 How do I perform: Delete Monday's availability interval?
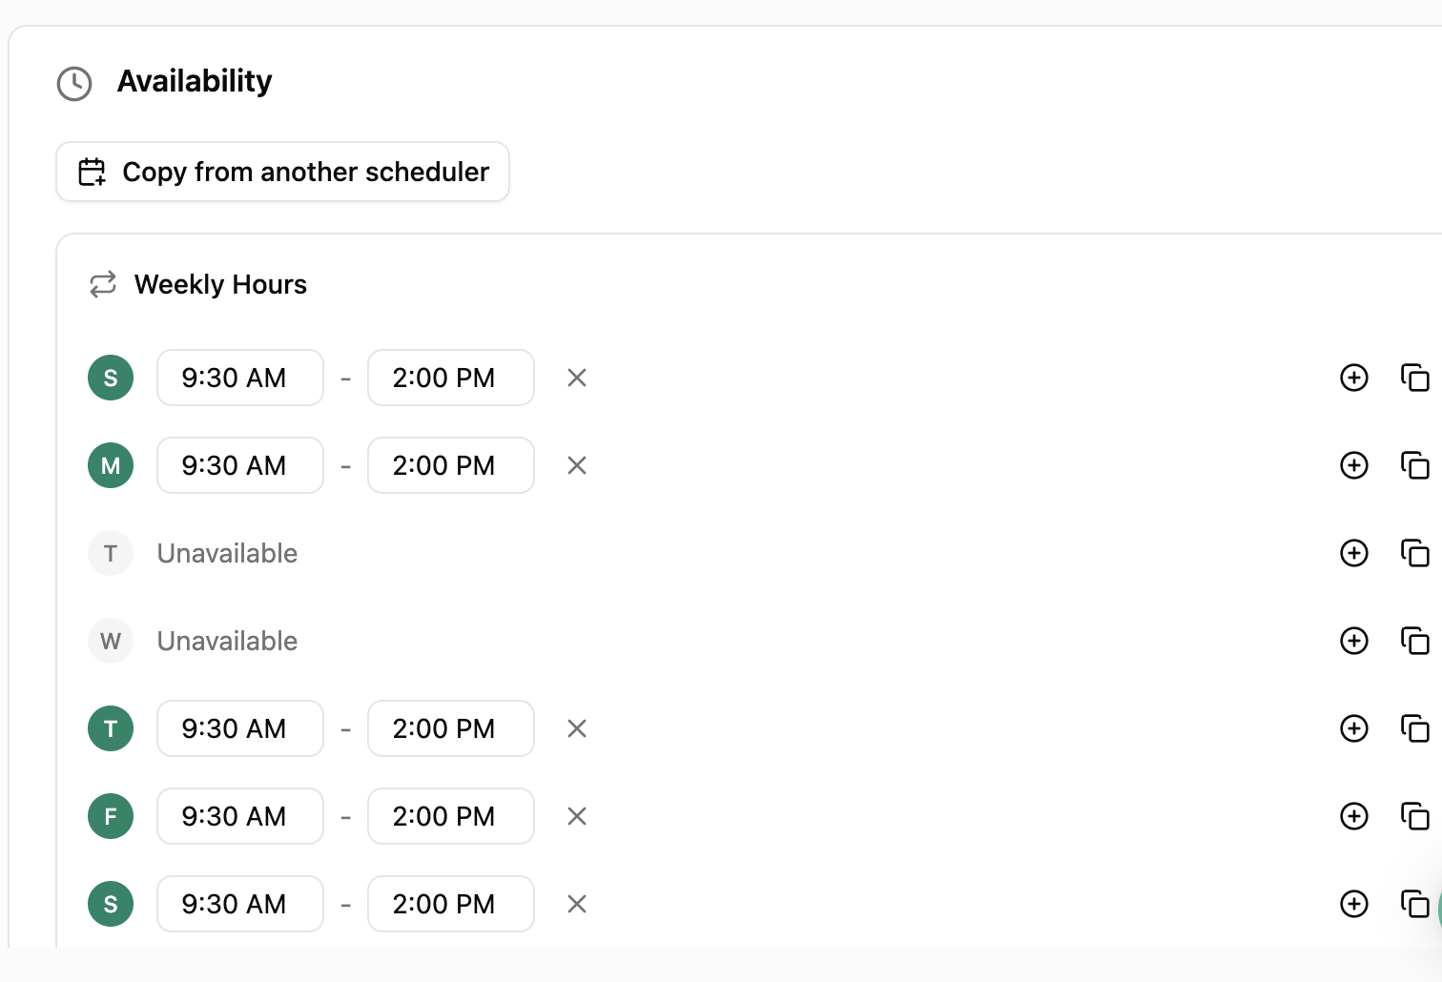tap(576, 465)
